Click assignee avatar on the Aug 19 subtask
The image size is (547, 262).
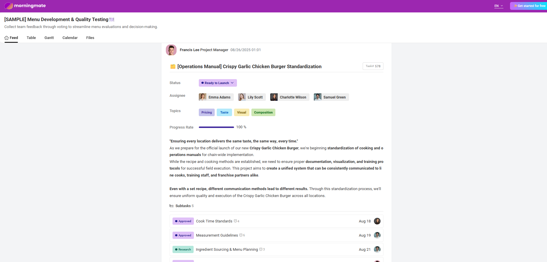pyautogui.click(x=377, y=235)
